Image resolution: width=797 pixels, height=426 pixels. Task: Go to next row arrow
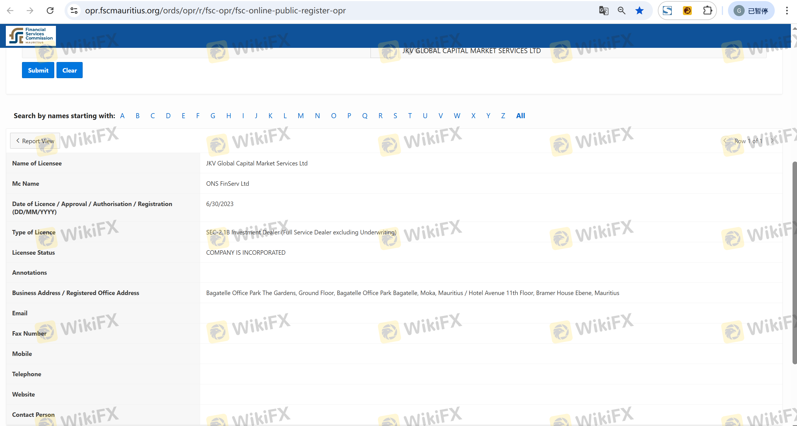[773, 141]
